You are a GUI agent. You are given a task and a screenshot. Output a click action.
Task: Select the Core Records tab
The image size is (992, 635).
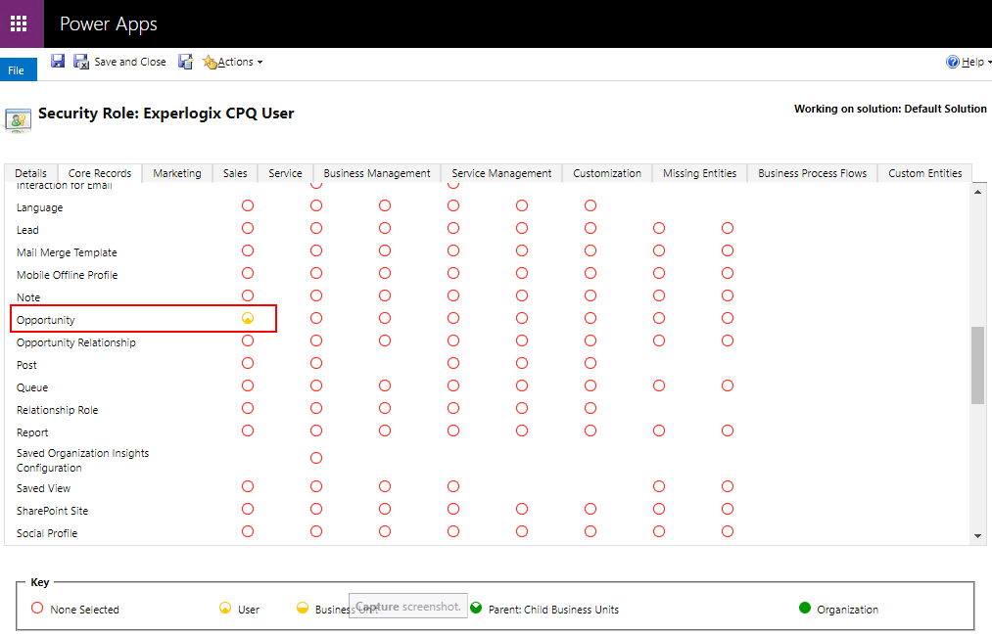point(100,173)
